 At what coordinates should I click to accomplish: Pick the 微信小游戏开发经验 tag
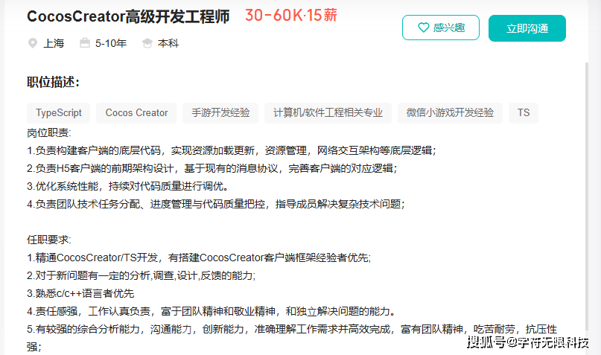pos(450,113)
